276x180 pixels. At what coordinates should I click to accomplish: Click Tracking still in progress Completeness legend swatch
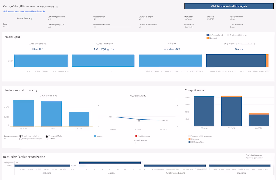(190, 136)
